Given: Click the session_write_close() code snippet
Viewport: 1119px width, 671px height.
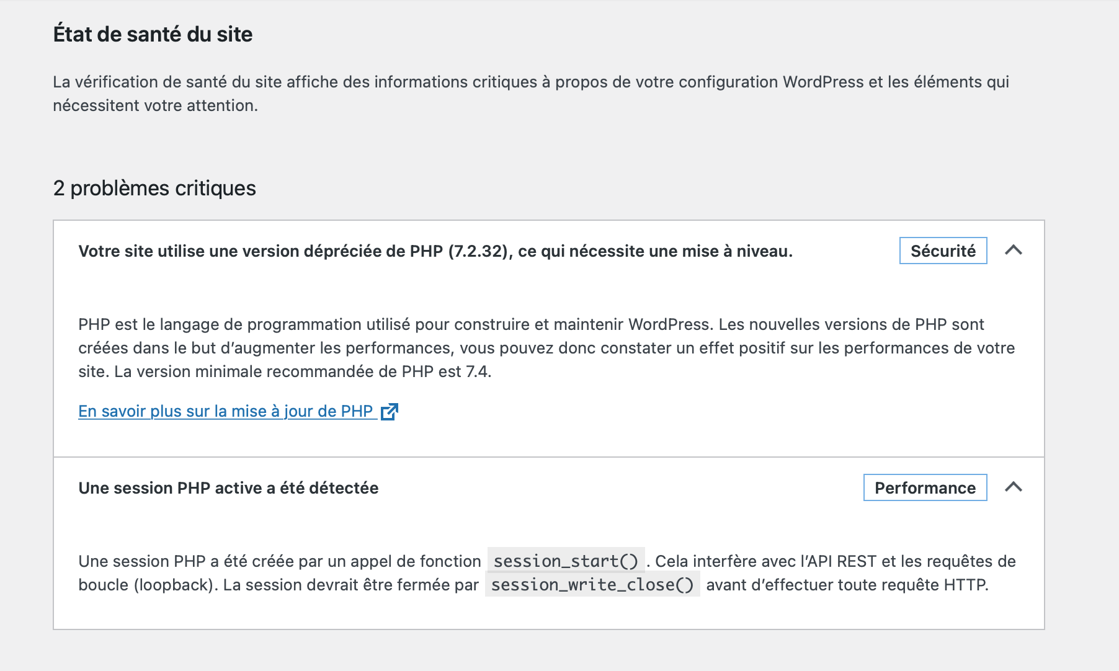Looking at the screenshot, I should (592, 585).
